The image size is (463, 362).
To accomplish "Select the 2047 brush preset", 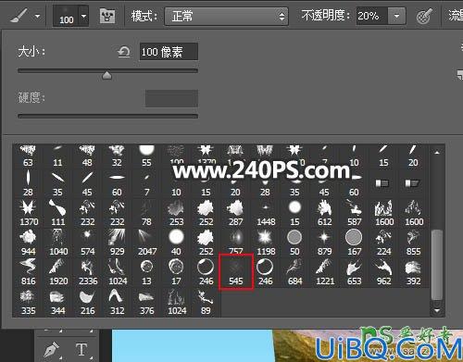I will (146, 243).
